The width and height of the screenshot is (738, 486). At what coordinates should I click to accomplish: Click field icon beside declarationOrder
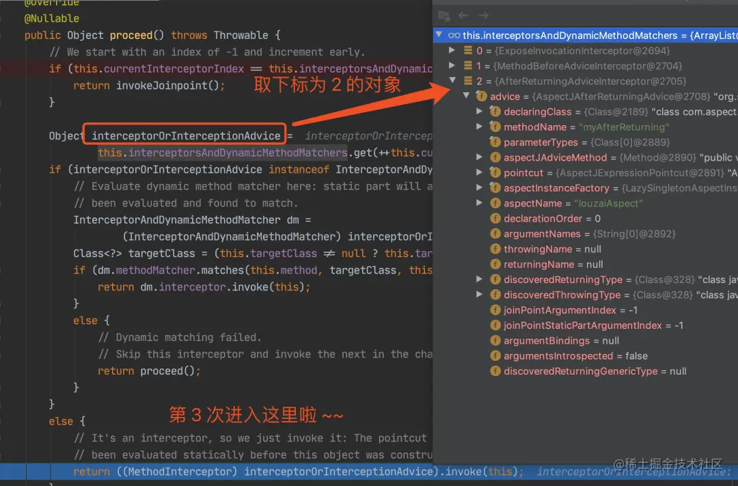(x=495, y=219)
